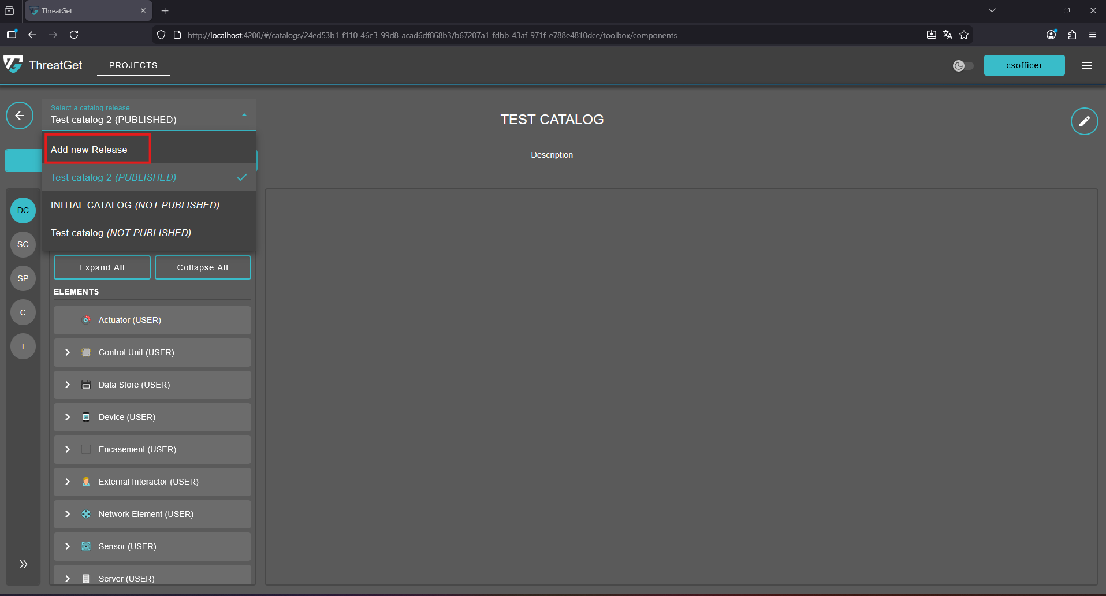Open the PROJECTS tab
1106x596 pixels.
click(133, 65)
